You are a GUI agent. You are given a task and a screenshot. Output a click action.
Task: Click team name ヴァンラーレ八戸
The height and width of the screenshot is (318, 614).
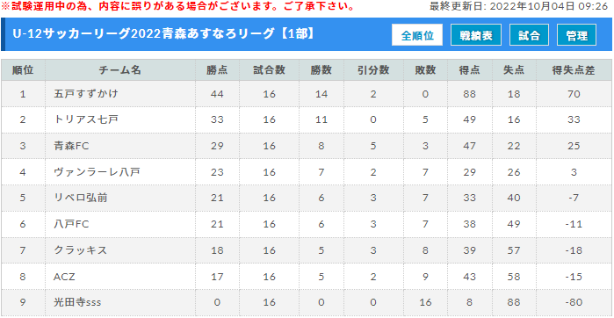pos(95,172)
